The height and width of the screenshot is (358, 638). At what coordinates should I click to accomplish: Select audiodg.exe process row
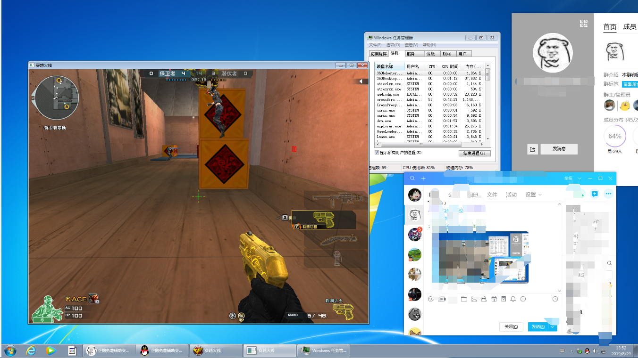click(x=430, y=94)
